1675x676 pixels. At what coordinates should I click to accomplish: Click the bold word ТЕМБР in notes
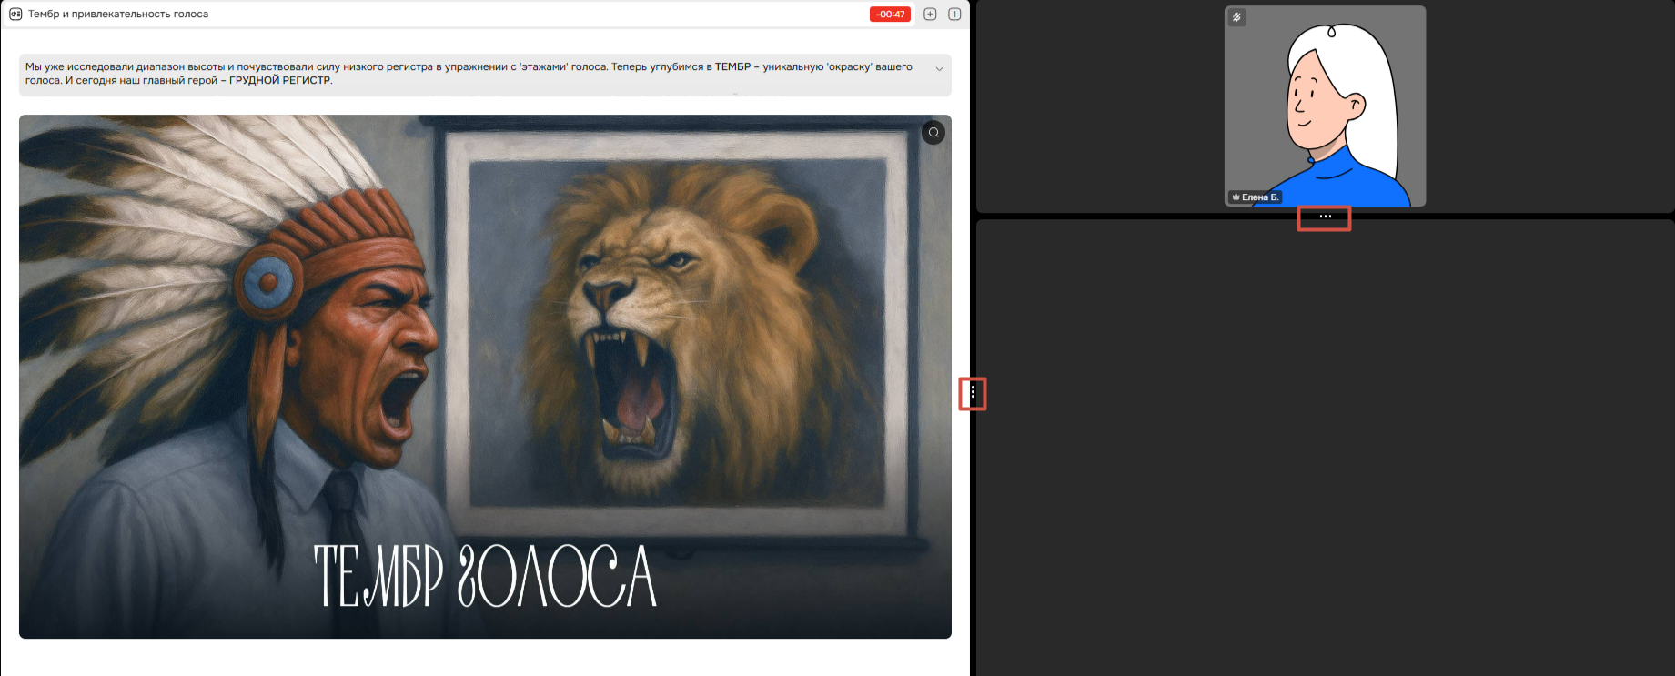pos(732,66)
